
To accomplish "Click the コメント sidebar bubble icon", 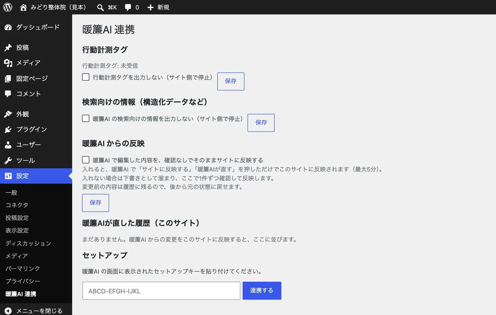I will point(8,94).
